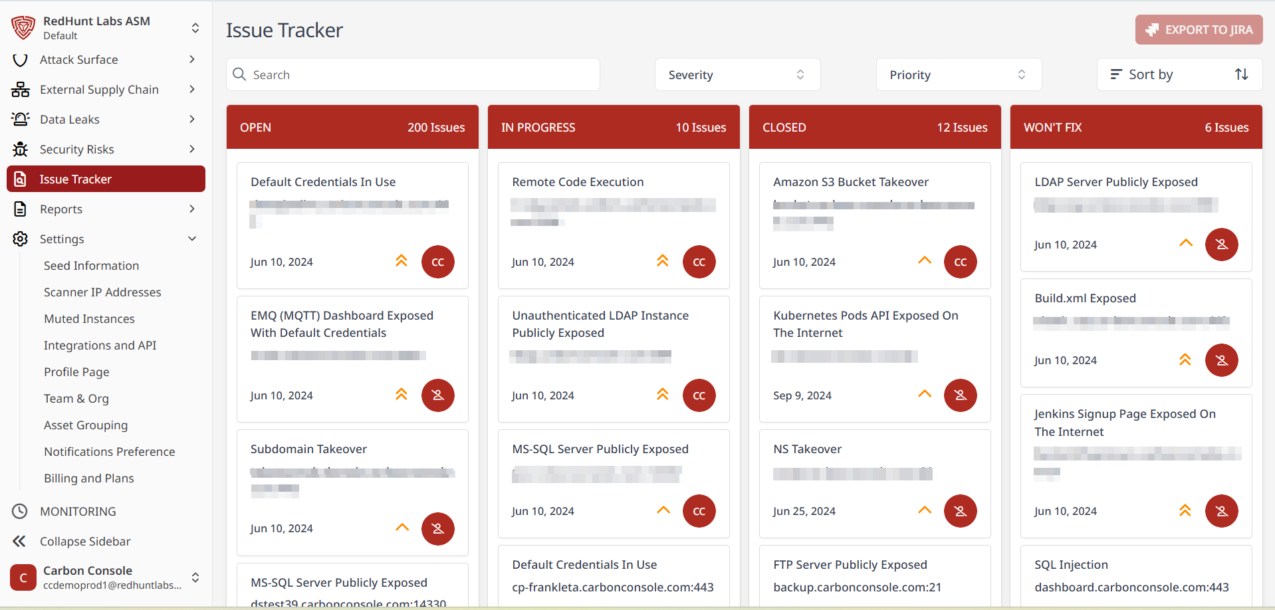Click CC assignee on Amazon S3 Bucket Takeover card

click(x=961, y=262)
